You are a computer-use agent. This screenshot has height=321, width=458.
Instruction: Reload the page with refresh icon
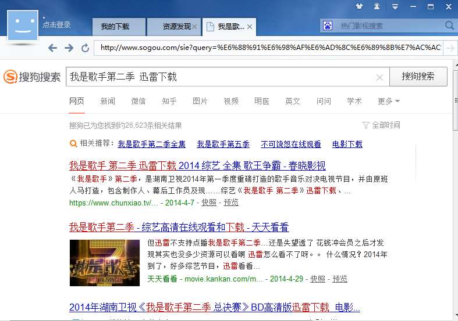[86, 48]
